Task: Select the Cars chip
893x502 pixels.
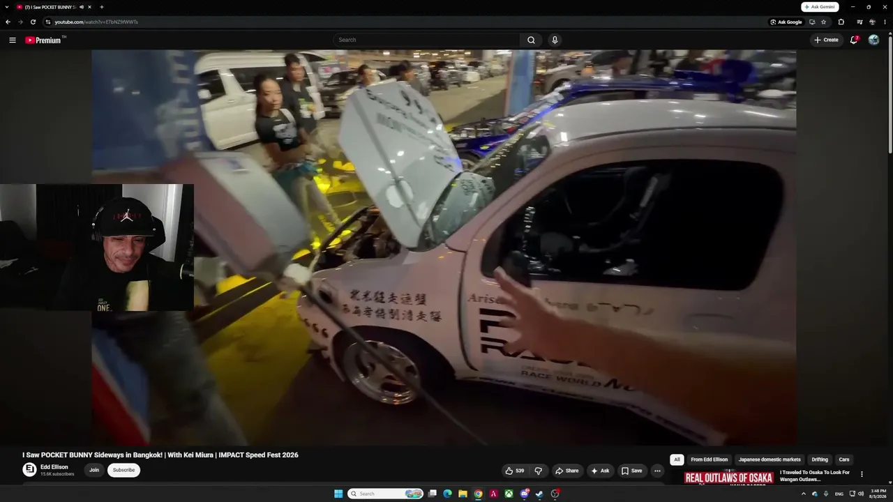Action: [844, 459]
